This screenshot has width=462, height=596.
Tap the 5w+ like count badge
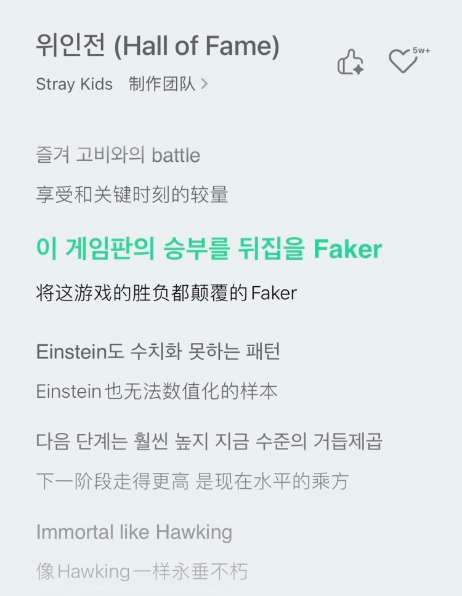pyautogui.click(x=422, y=50)
